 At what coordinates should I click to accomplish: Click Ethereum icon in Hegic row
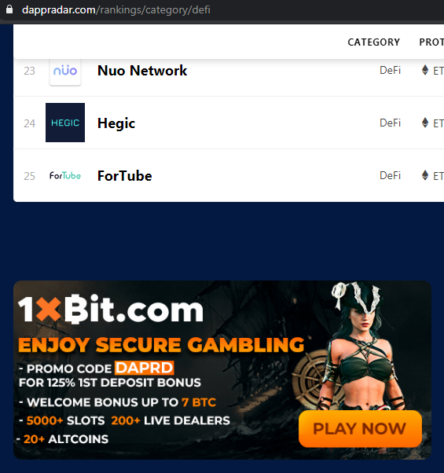(425, 123)
